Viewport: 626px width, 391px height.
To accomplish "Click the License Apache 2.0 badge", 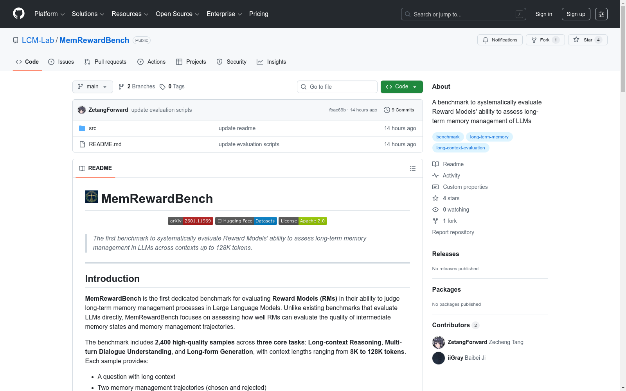I will (x=303, y=221).
